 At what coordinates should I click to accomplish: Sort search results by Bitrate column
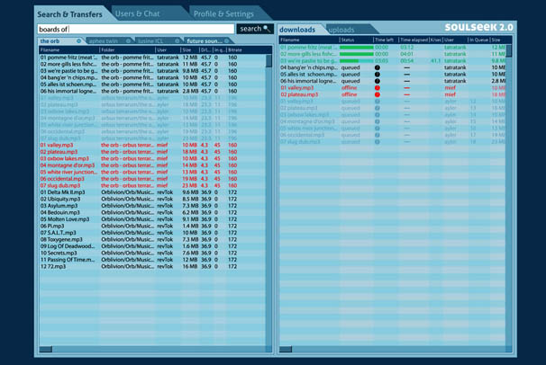(235, 49)
